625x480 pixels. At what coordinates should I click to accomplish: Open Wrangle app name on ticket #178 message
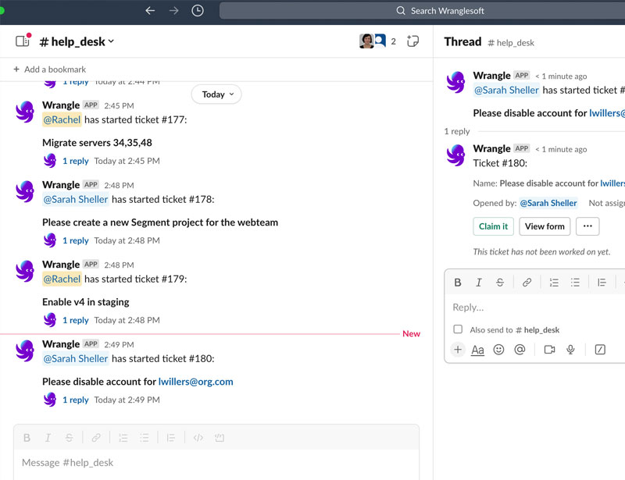point(61,185)
